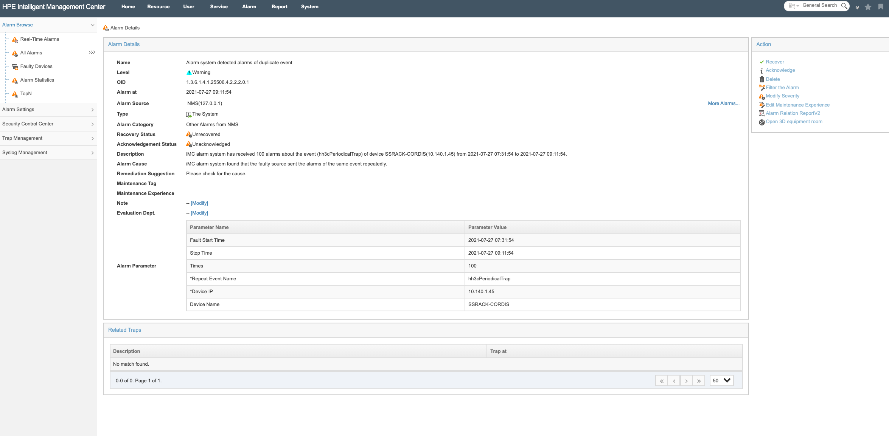This screenshot has width=889, height=436.
Task: Click the Open 3D equipment room icon
Action: [x=762, y=122]
